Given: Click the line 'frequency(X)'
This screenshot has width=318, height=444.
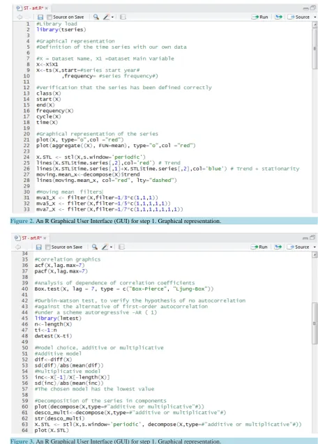Looking at the screenshot, I should (54, 111).
